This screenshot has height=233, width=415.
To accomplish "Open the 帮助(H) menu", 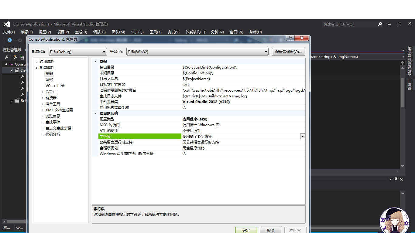I will tap(255, 32).
